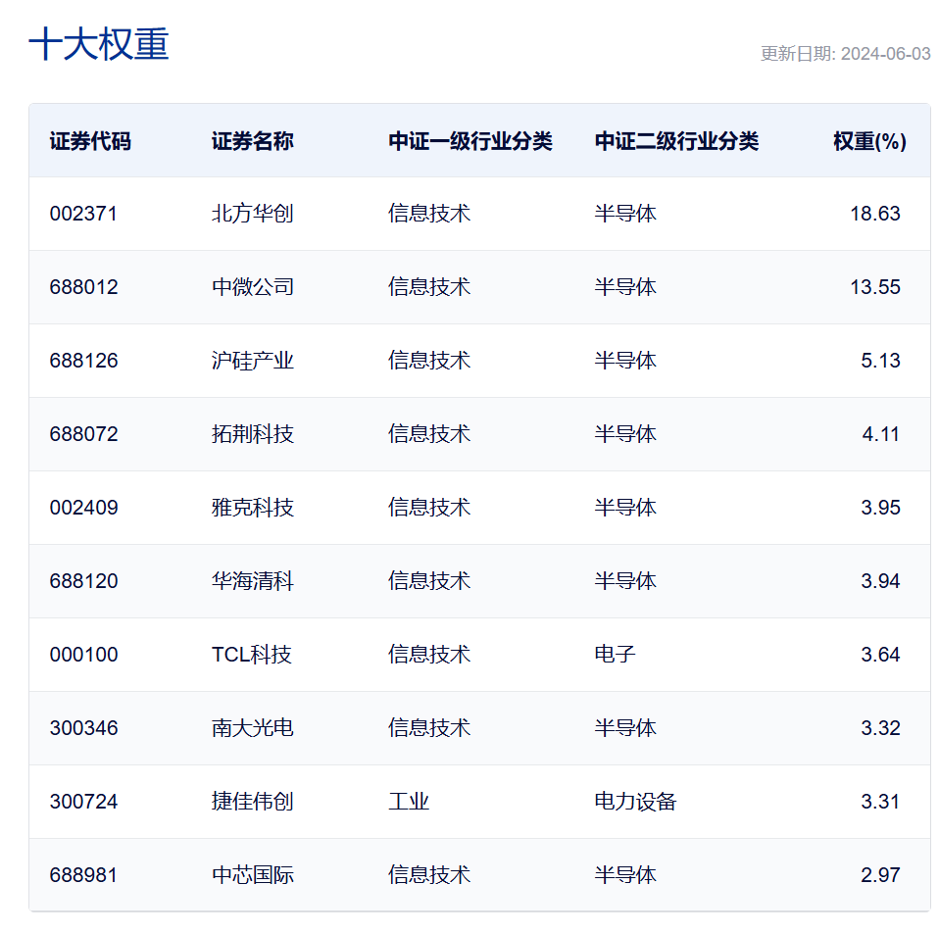Click weight value 3.95
Screen dimensions: 939x933
click(880, 508)
